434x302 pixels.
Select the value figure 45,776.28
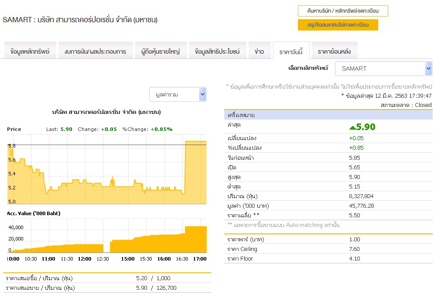362,206
